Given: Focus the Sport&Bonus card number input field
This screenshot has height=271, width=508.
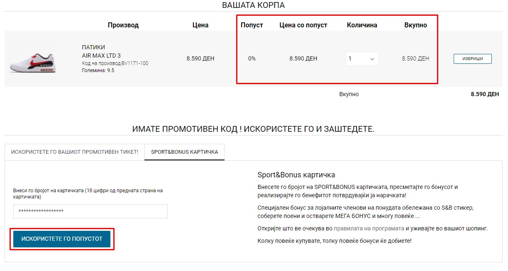Looking at the screenshot, I should [x=90, y=211].
